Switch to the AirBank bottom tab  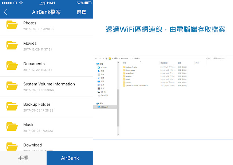click(x=70, y=158)
